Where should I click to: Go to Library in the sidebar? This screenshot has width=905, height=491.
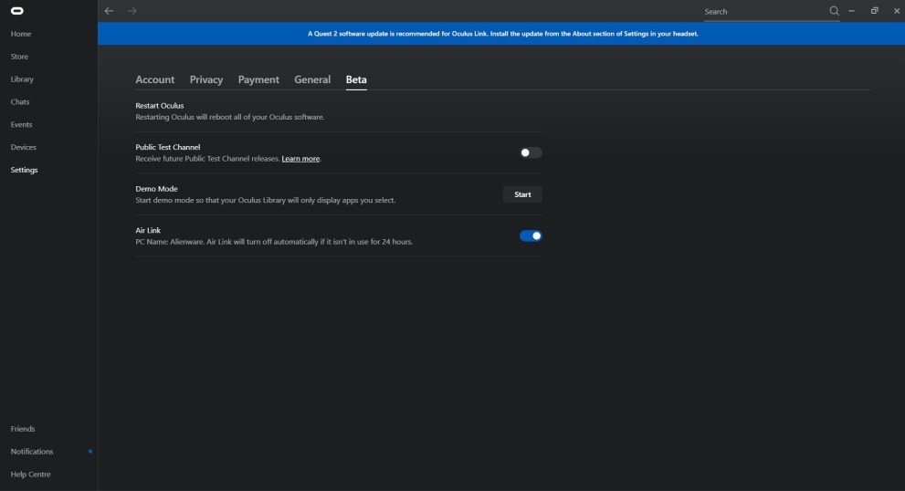tap(22, 79)
